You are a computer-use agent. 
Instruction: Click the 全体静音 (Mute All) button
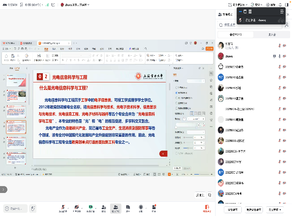(x=233, y=210)
